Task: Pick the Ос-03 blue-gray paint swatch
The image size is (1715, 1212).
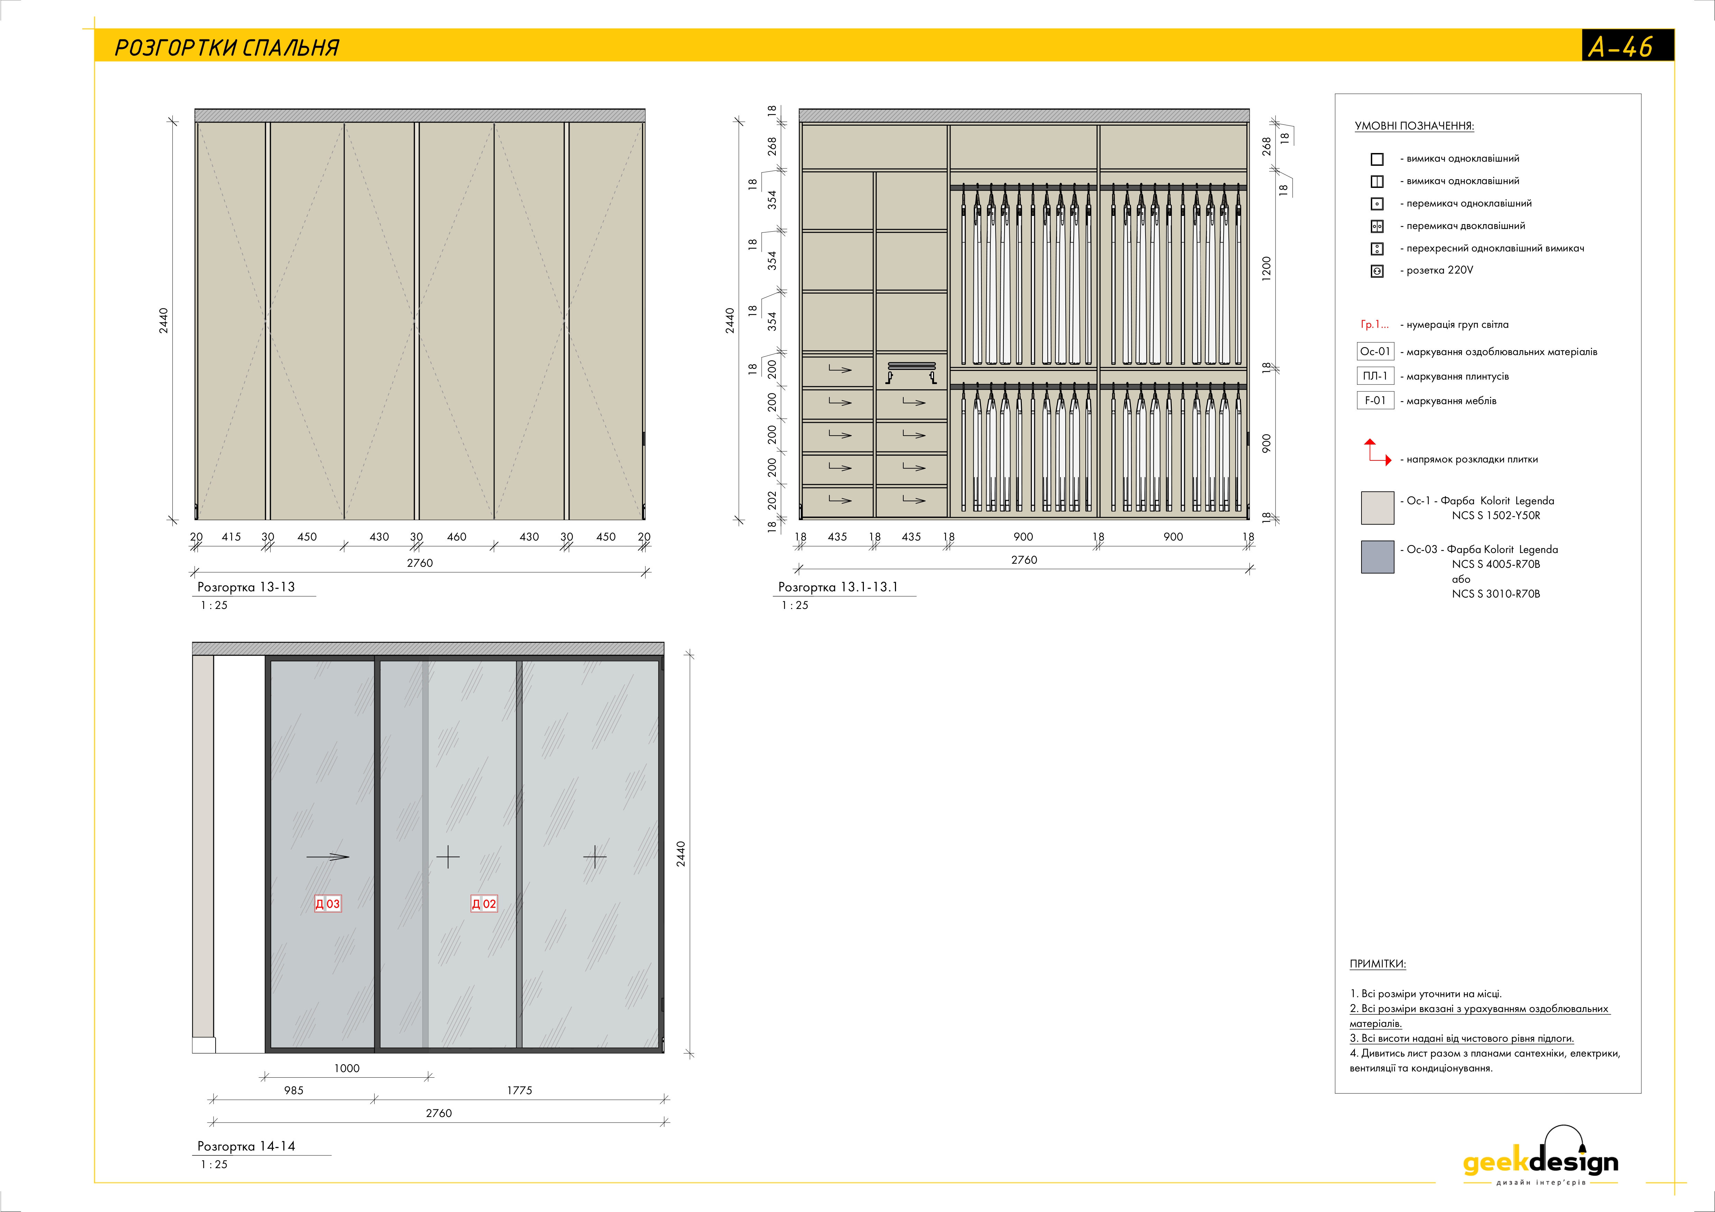Action: 1377,557
